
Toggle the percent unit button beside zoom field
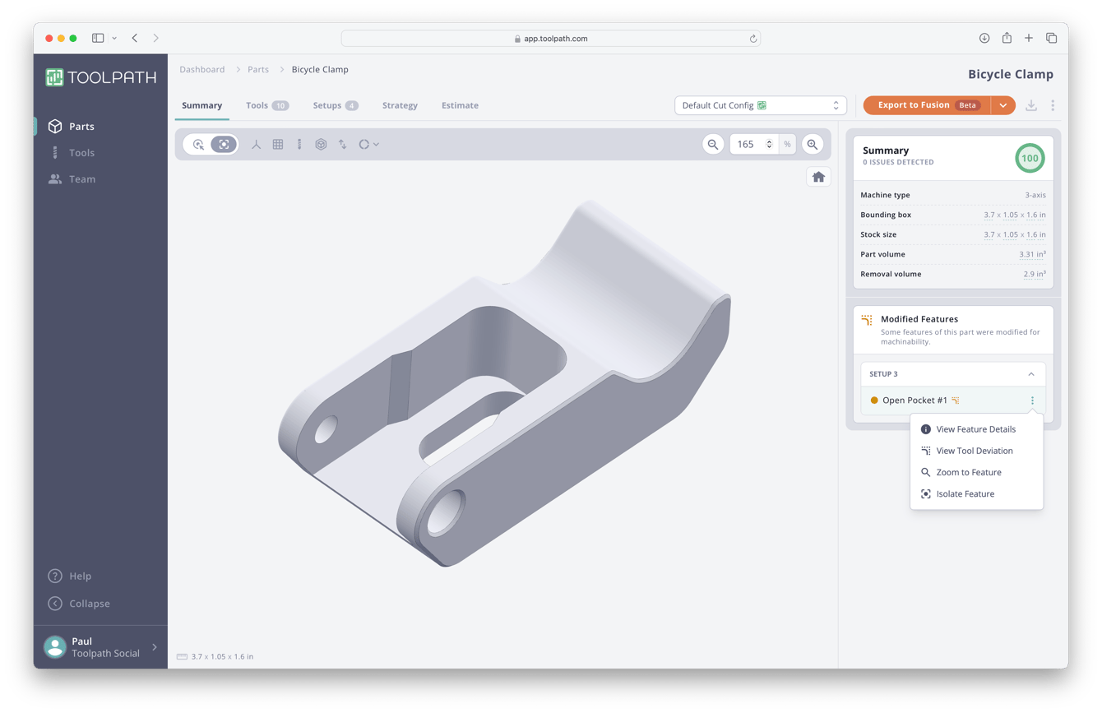coord(786,144)
